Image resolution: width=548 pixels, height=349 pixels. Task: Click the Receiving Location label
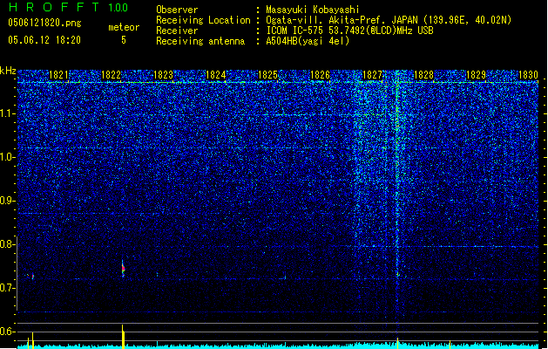[x=203, y=20]
